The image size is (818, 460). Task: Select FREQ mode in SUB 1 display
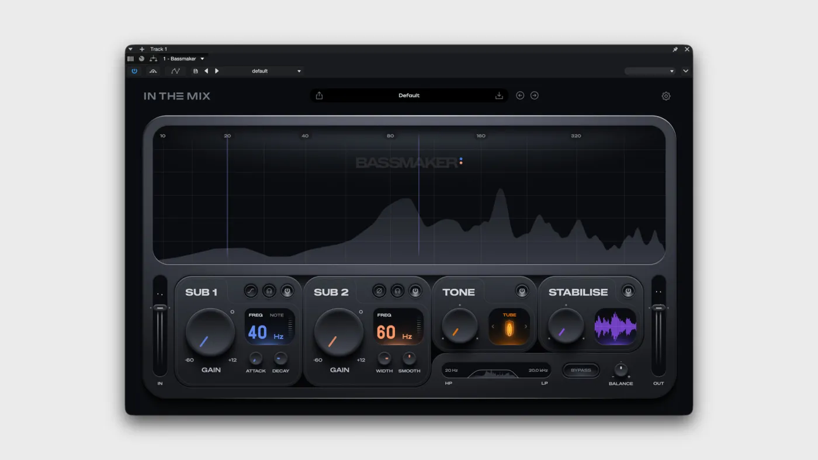point(255,315)
